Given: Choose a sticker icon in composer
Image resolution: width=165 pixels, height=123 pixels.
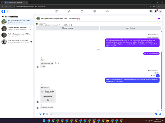Looking at the screenshot, I should click(x=44, y=114).
